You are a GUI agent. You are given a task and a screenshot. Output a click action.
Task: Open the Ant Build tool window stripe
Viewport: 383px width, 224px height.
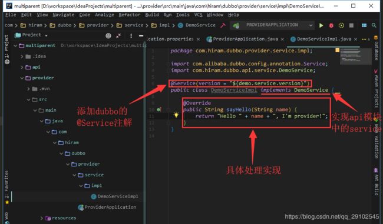(376, 182)
